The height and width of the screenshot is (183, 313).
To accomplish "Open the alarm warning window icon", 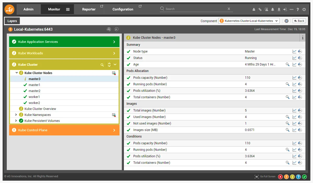I will click(x=266, y=9).
